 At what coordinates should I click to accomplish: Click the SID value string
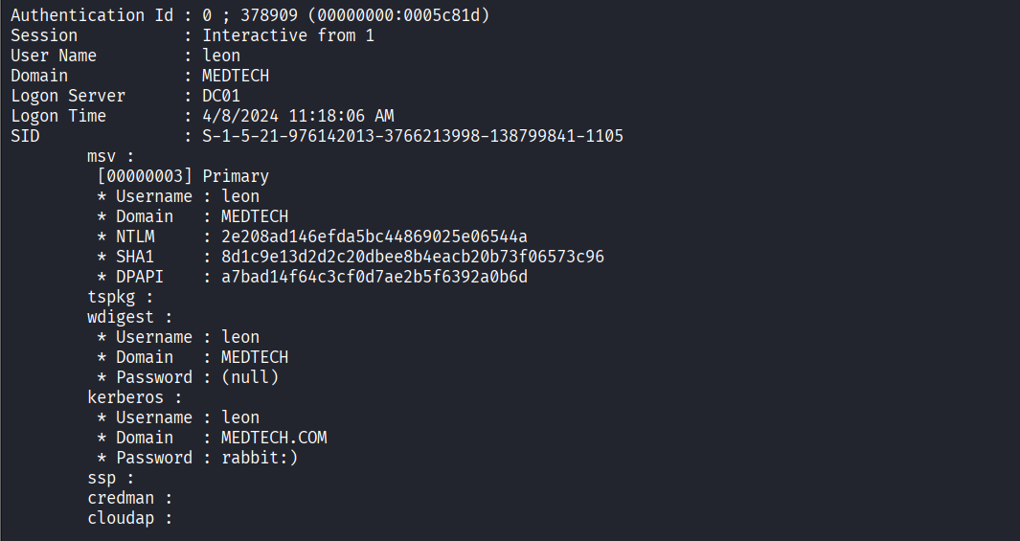[x=413, y=136]
